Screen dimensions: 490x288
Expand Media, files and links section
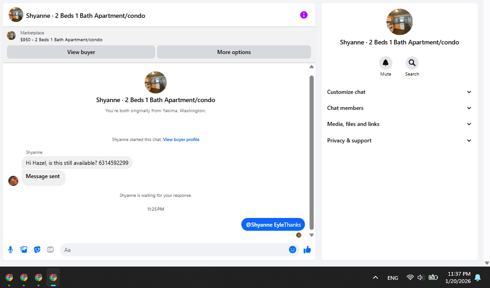(399, 124)
